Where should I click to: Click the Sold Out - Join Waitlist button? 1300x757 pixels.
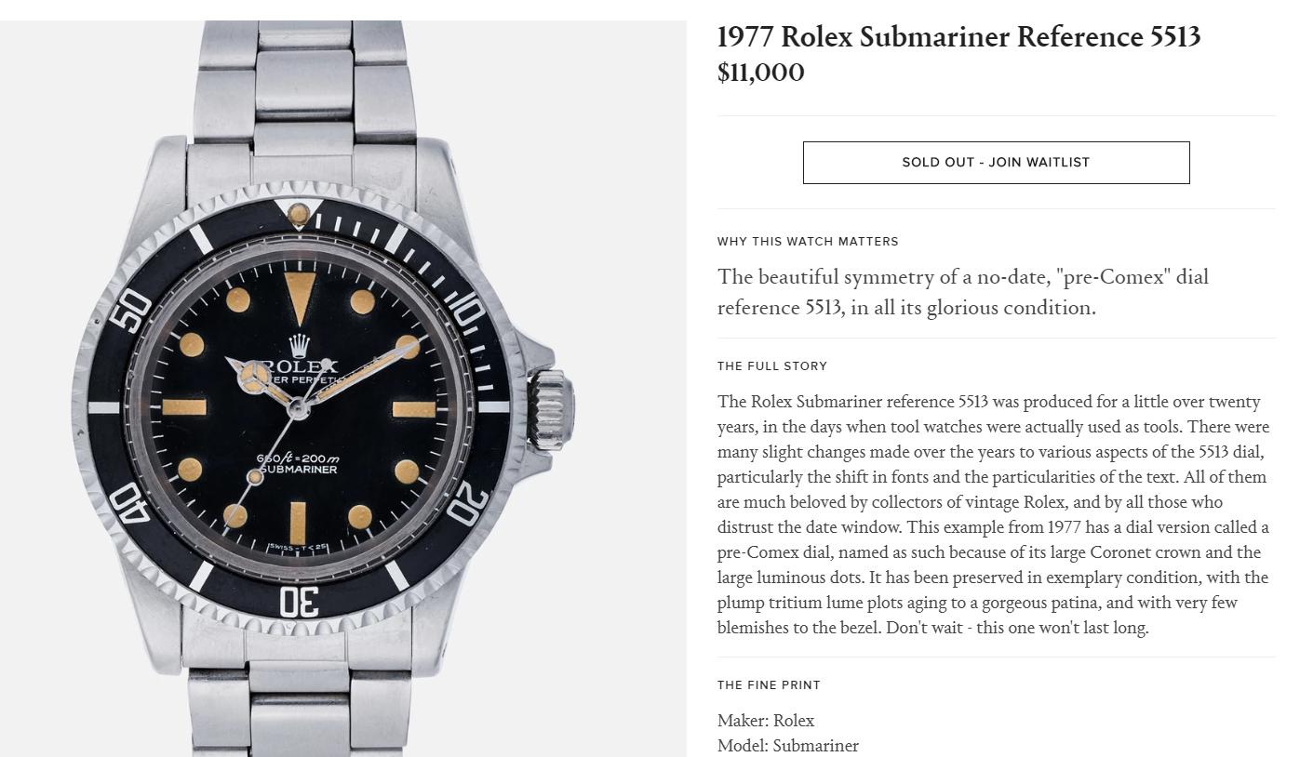coord(996,163)
